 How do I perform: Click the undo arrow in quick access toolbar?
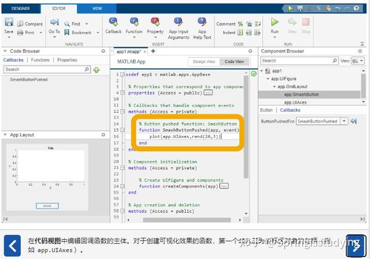click(x=338, y=9)
